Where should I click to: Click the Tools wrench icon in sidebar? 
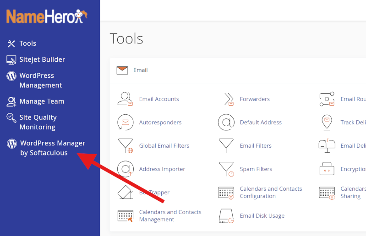tap(11, 43)
